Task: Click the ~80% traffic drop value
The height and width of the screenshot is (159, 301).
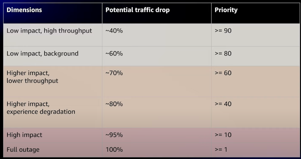Action: (x=114, y=104)
